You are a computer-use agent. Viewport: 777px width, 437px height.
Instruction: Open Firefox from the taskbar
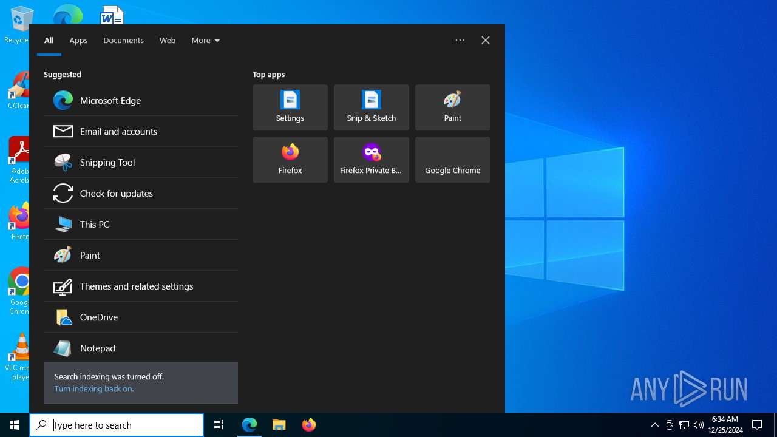point(309,425)
